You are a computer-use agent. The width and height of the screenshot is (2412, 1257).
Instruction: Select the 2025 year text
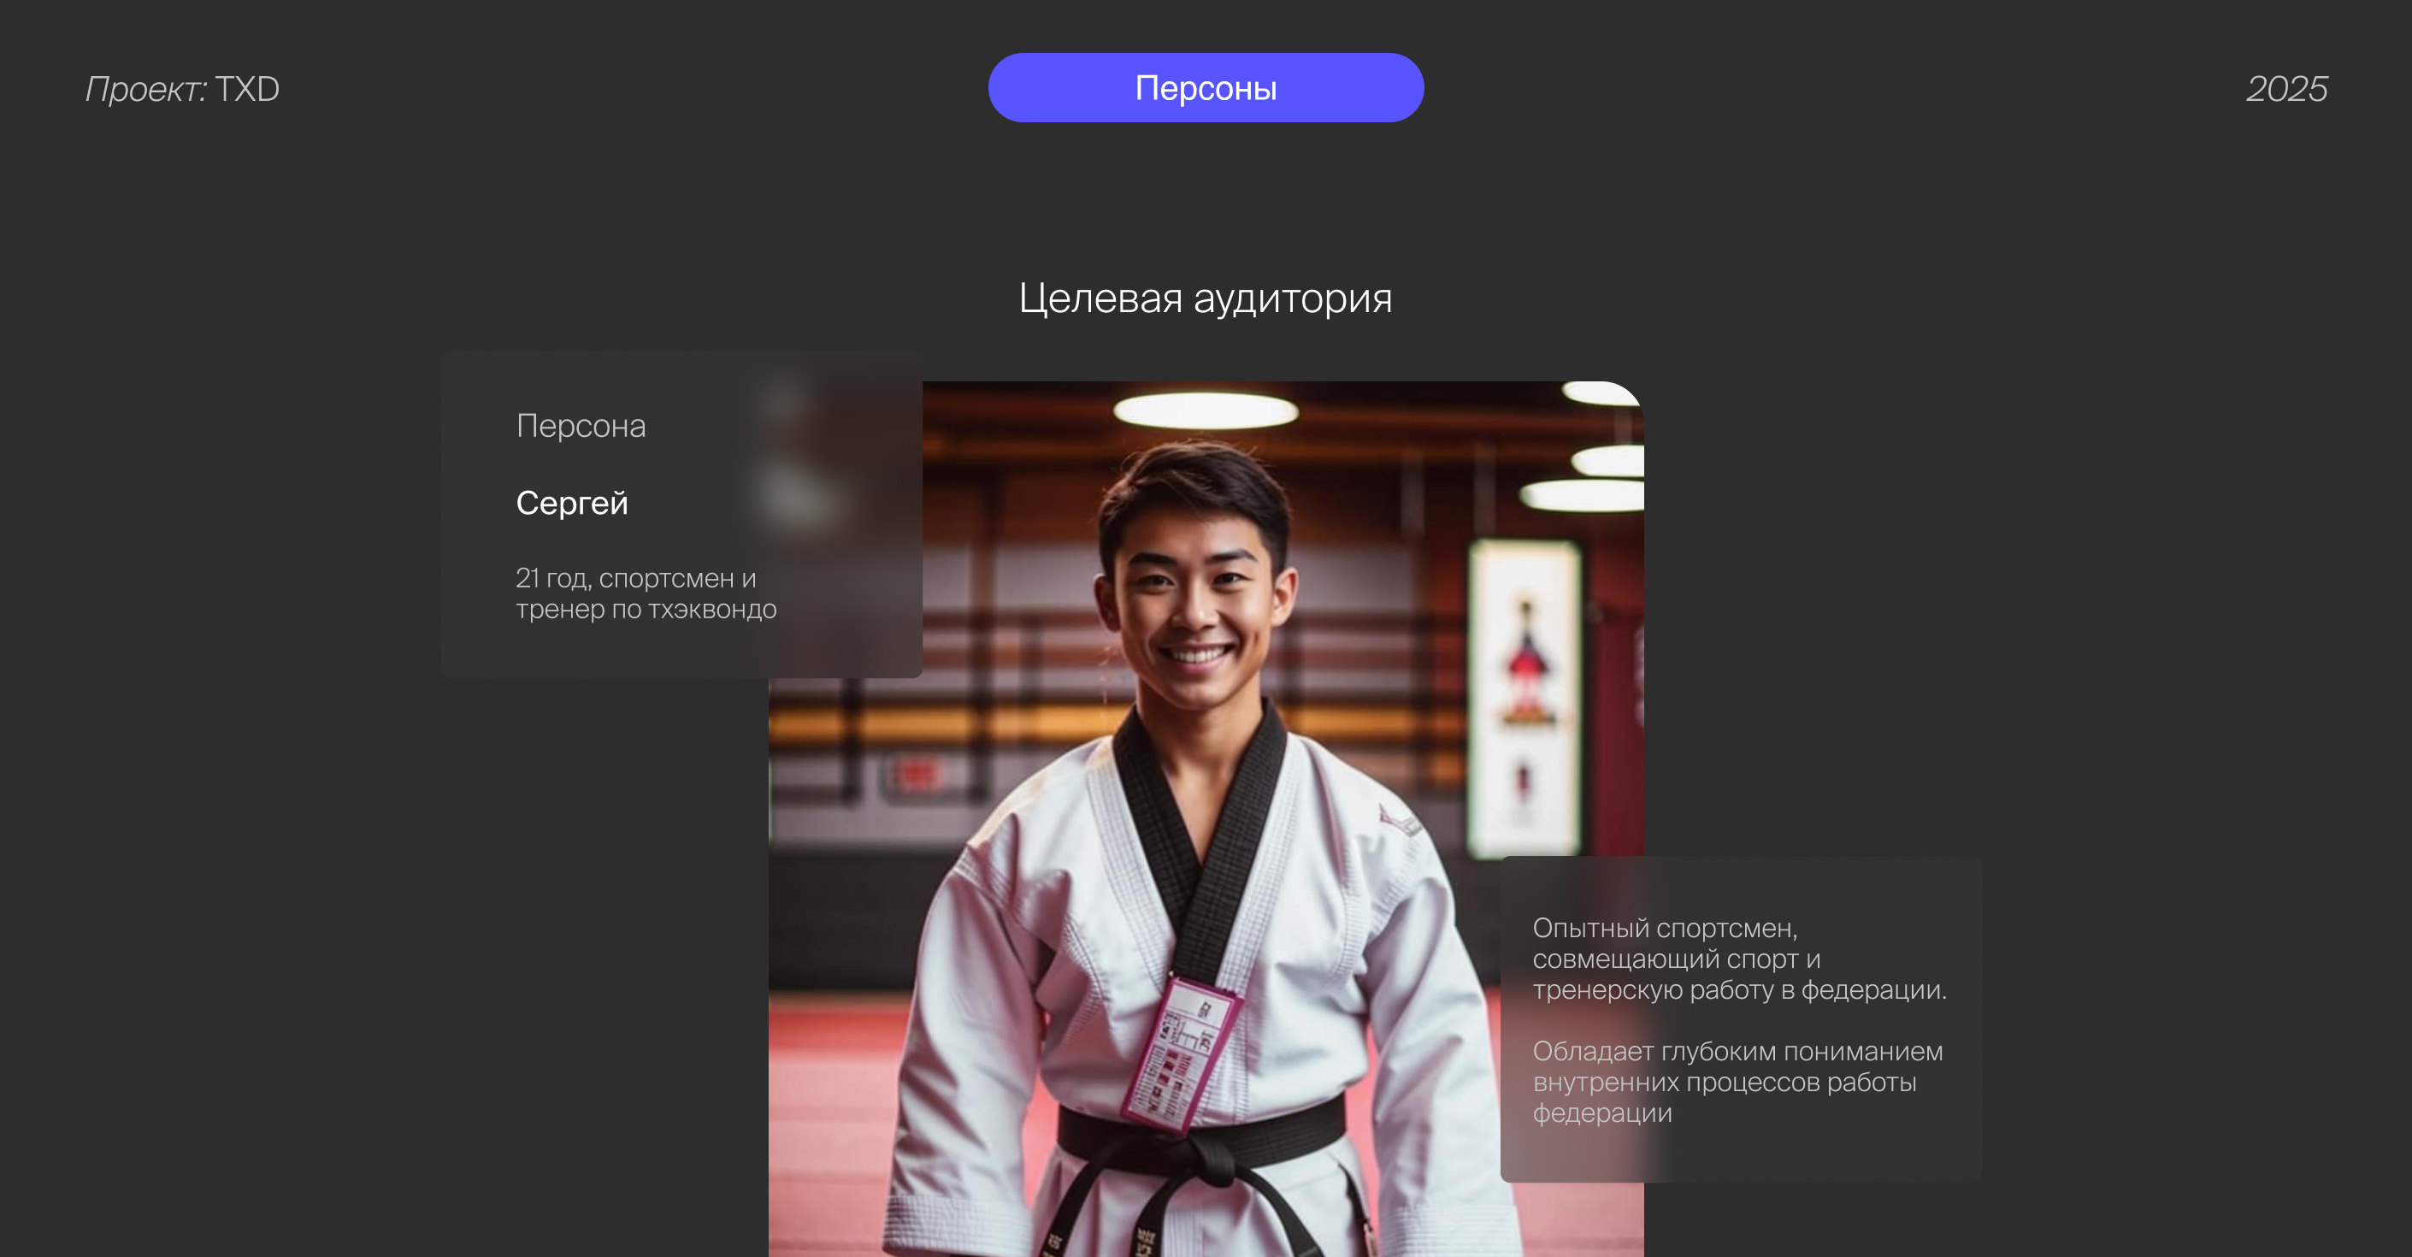[x=2285, y=89]
